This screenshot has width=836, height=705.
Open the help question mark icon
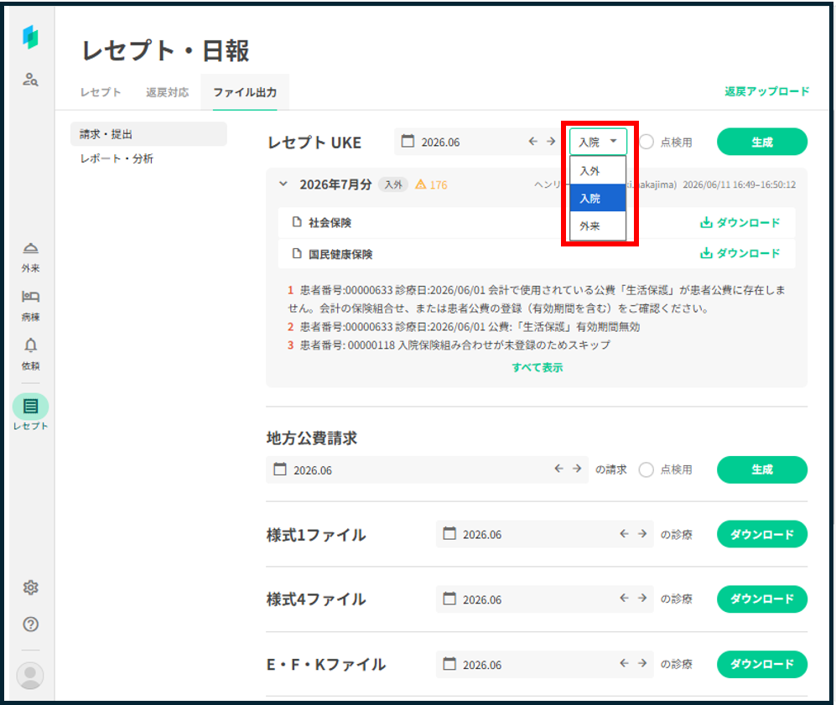coord(30,624)
